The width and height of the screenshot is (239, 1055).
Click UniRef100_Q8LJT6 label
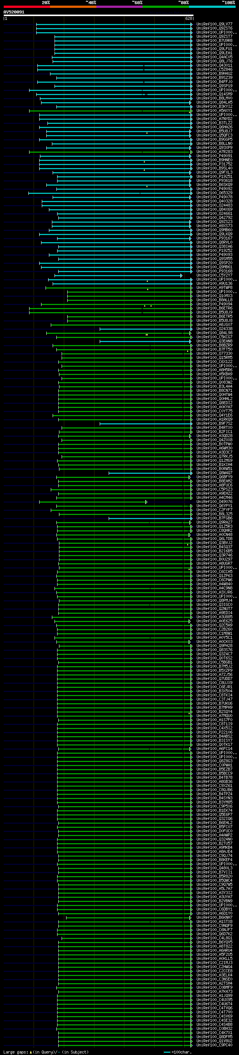(x=214, y=61)
